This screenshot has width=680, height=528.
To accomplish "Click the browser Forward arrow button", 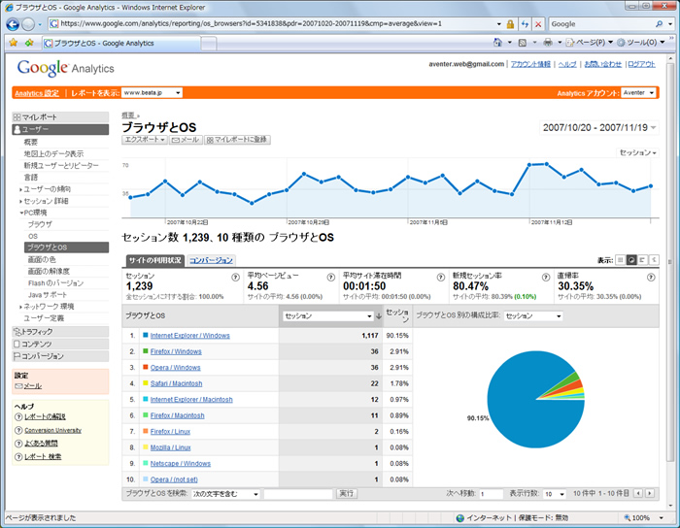I will (28, 24).
